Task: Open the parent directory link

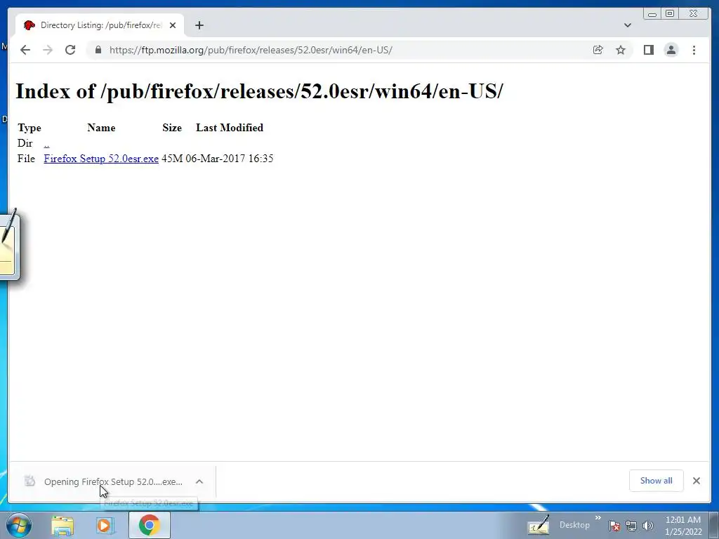Action: pos(46,143)
